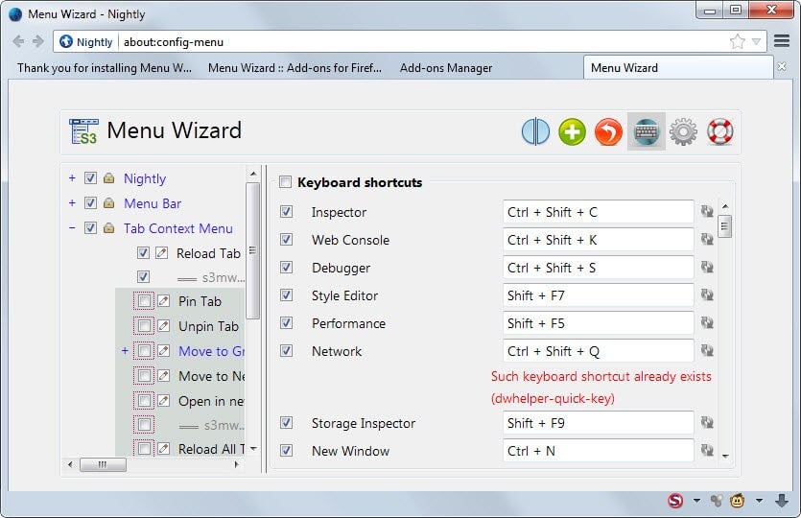Click the tree panel vertical scrollbar thumb
Image resolution: width=801 pixels, height=518 pixels.
[252, 250]
